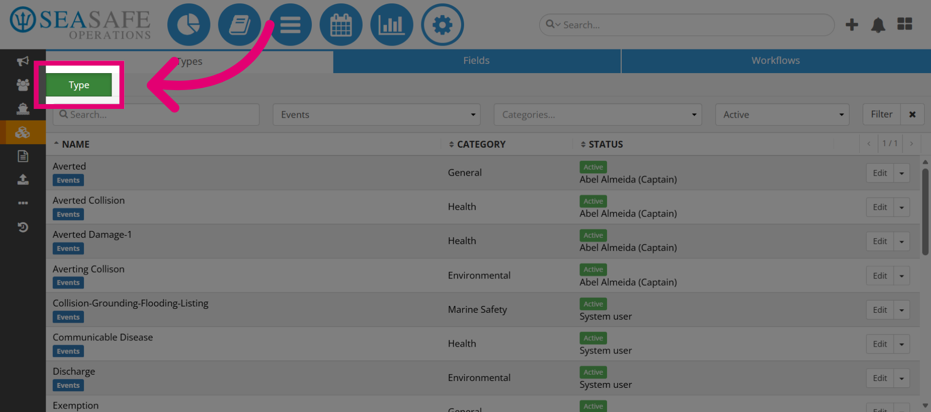
Task: Click the Filter button
Action: 882,114
